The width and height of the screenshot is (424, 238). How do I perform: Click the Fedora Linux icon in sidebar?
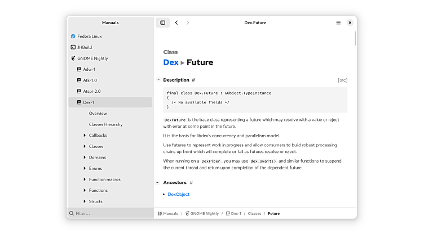pyautogui.click(x=73, y=37)
